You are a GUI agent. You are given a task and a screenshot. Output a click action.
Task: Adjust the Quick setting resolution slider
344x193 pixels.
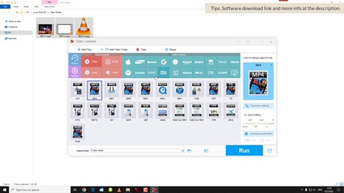coord(259,124)
